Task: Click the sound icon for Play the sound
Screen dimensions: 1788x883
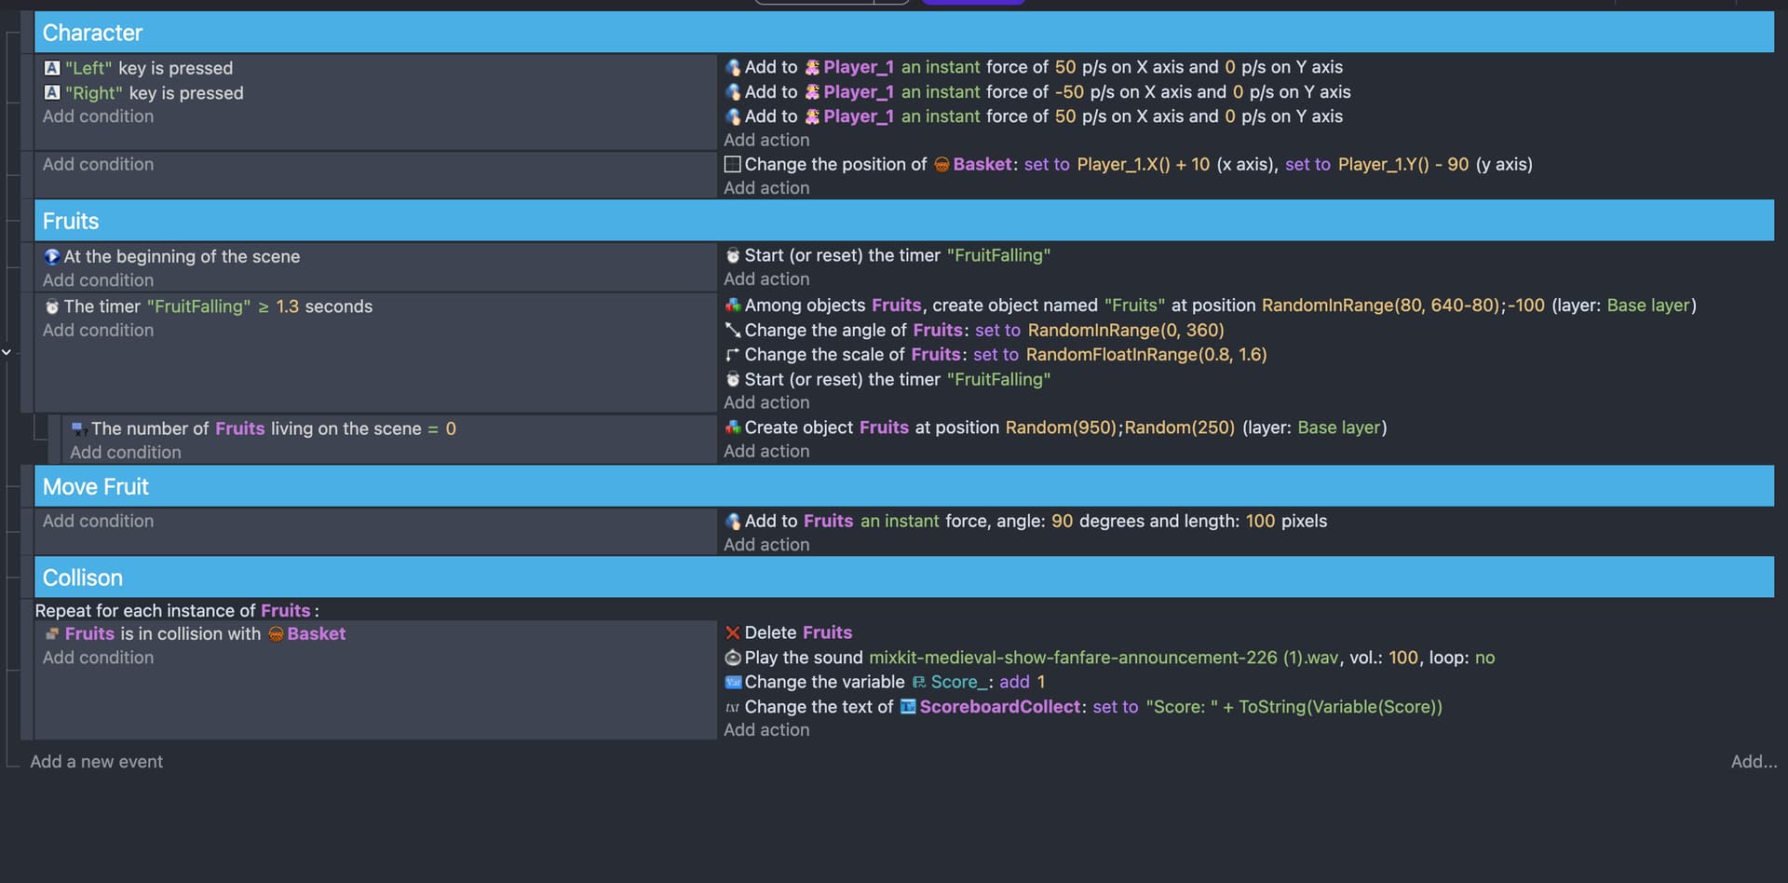Action: 733,658
